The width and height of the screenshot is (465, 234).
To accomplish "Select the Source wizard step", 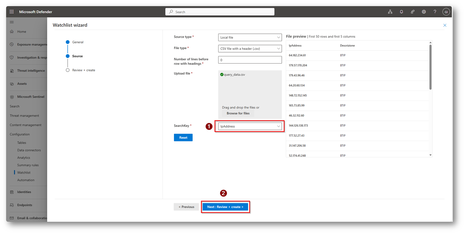I will 77,56.
